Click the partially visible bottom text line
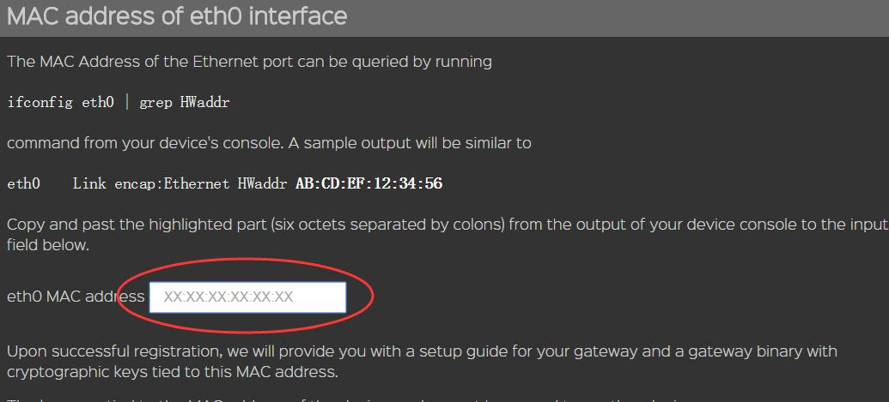 click(x=344, y=398)
